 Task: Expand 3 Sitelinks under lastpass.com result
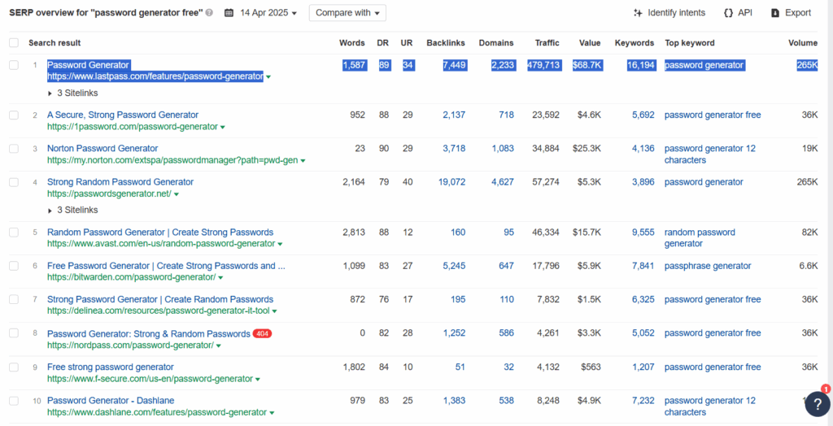(x=72, y=93)
